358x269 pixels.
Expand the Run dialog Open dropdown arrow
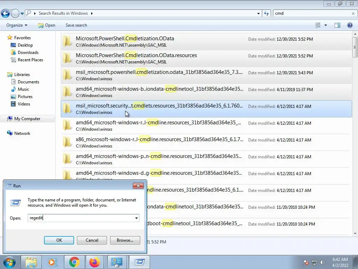(136, 218)
